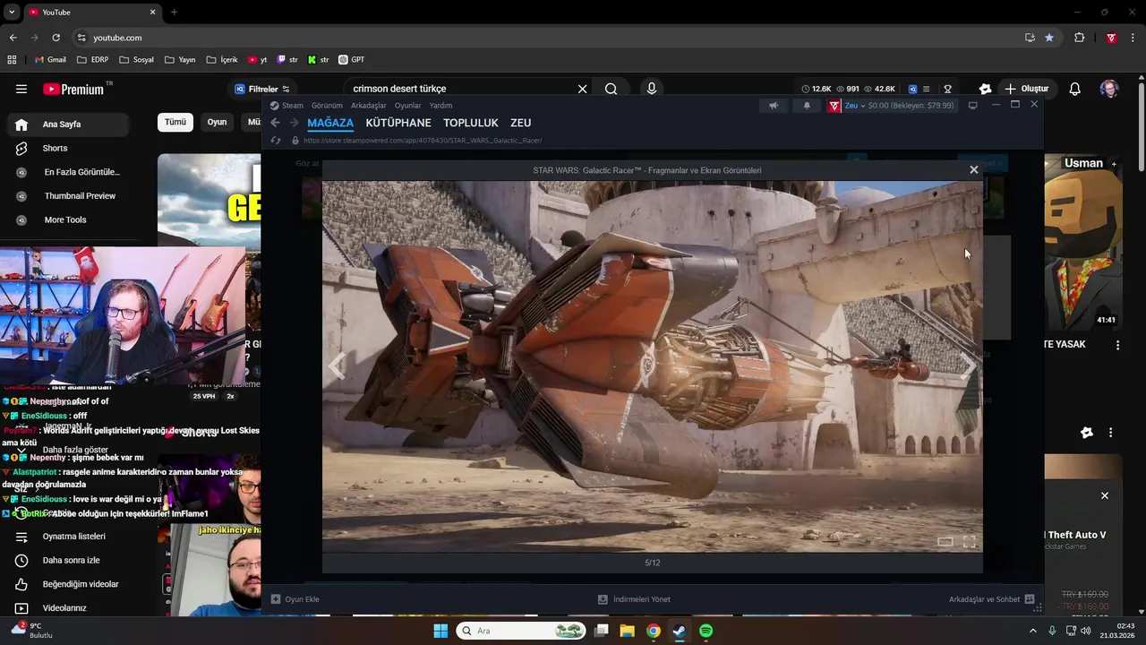Show the previous screenshot in Steam viewer
Screen dimensions: 1146x645
[337, 365]
